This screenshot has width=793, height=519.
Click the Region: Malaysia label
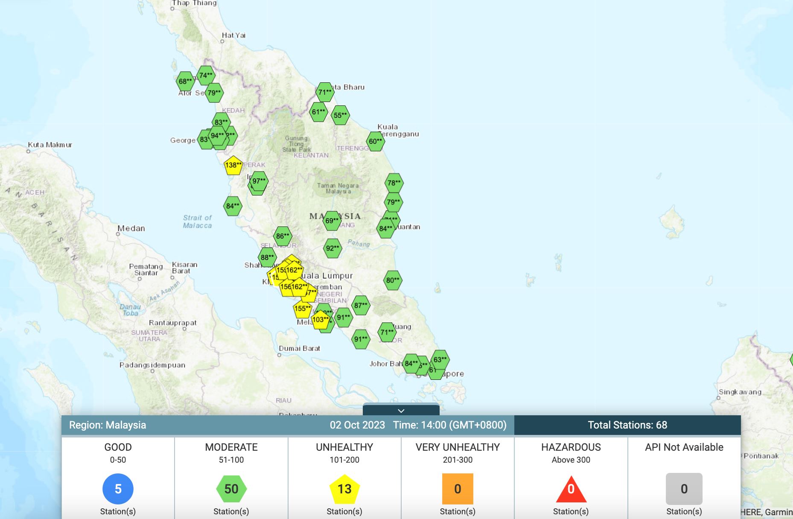108,425
